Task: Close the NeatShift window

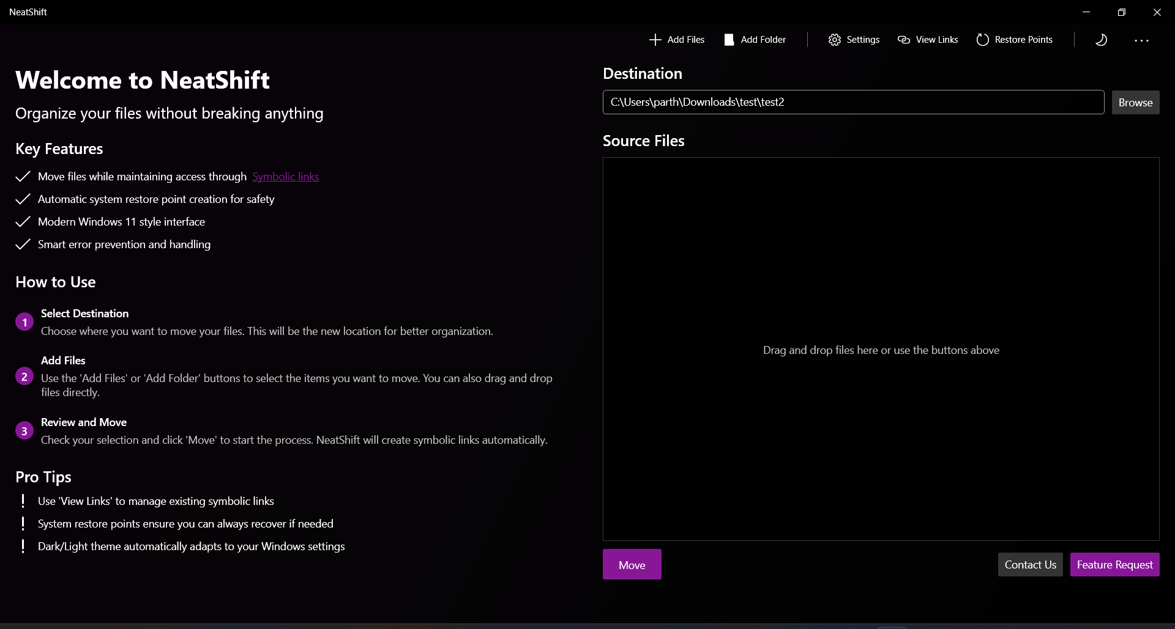Action: [x=1157, y=12]
